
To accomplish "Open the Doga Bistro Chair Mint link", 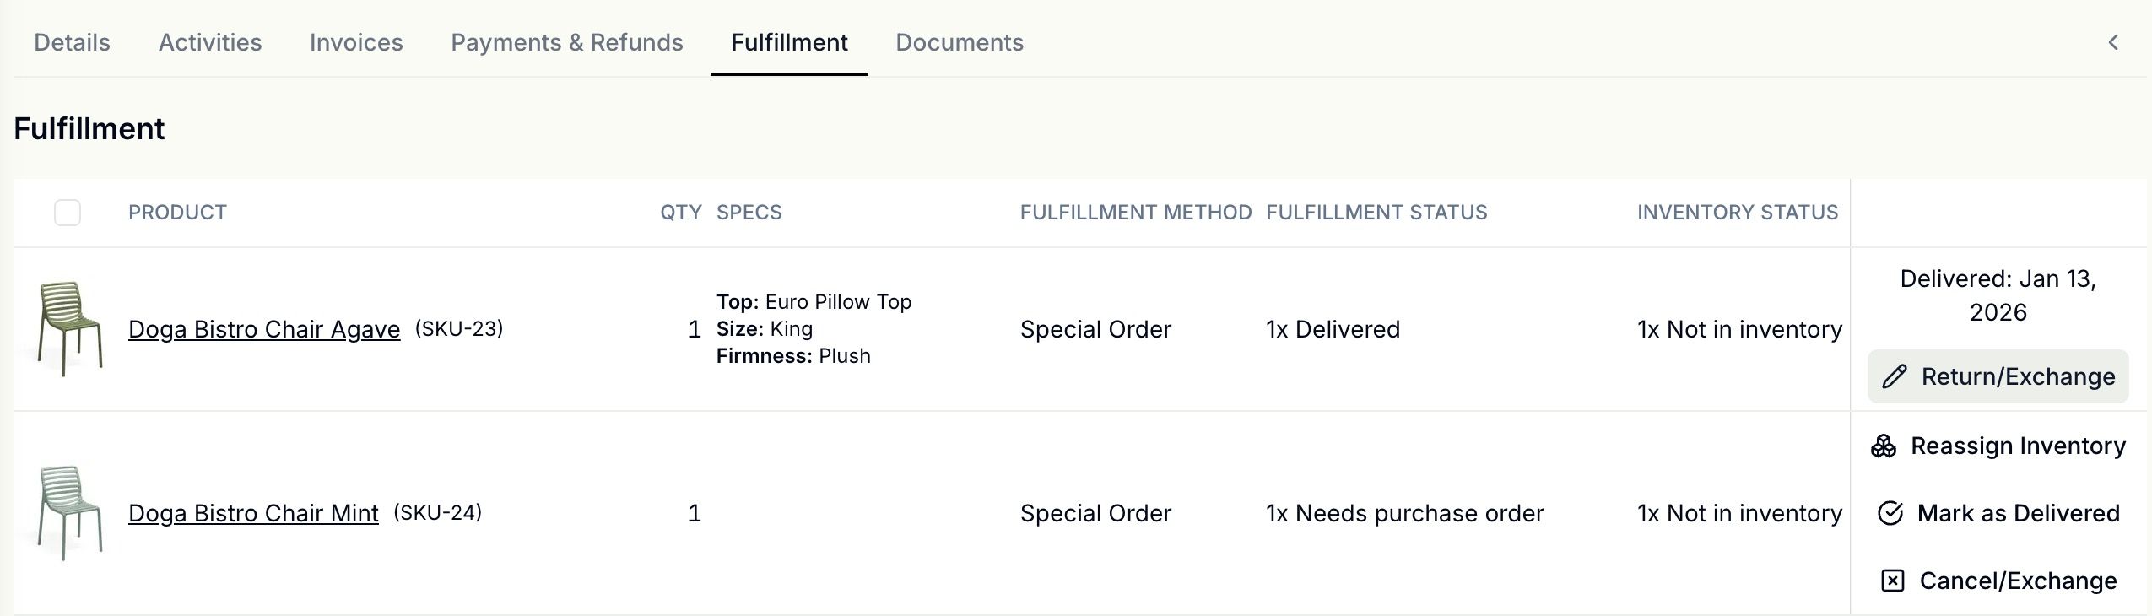I will tap(253, 513).
